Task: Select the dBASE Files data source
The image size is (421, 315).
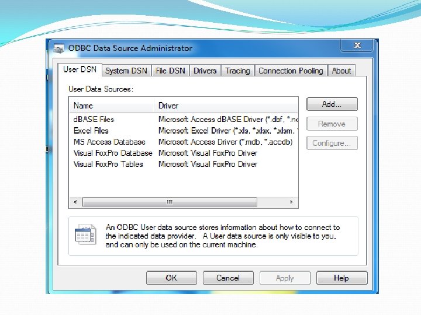Action: click(94, 120)
